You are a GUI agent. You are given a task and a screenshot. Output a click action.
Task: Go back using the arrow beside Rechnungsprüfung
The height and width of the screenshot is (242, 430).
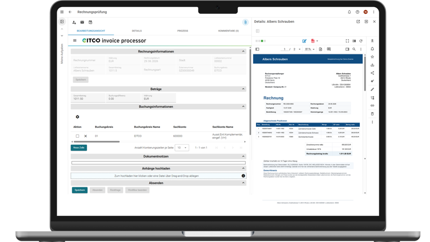(x=70, y=12)
